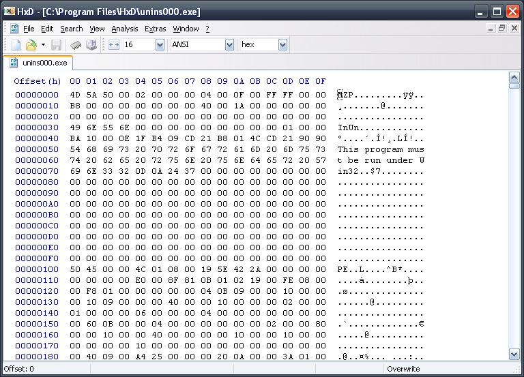This screenshot has width=524, height=377.
Task: Click decoded text 'This program mus'
Action: (x=380, y=149)
